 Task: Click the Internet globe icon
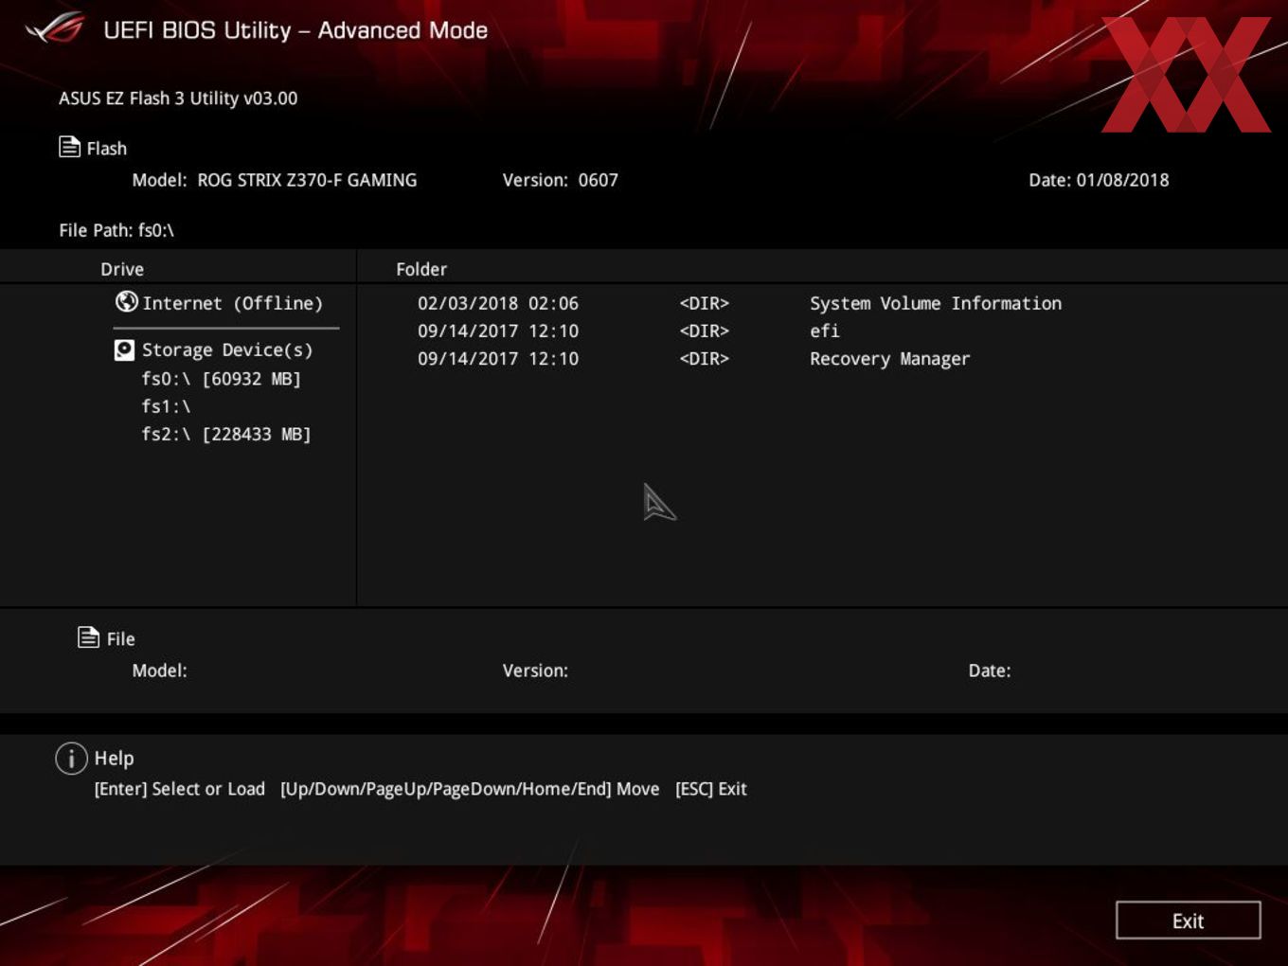[x=126, y=301]
